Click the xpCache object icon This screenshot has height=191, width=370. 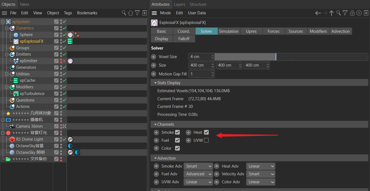[16, 80]
